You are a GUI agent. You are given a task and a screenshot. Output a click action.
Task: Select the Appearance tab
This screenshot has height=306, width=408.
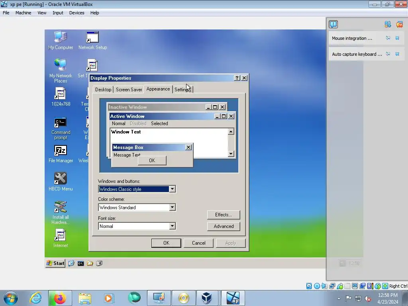pos(158,89)
